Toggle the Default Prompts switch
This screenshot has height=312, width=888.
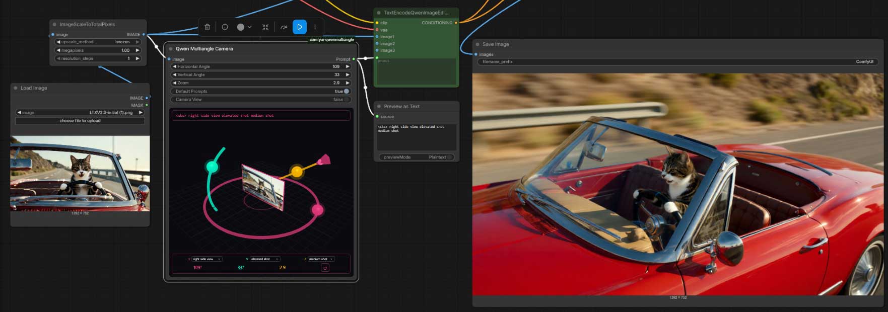click(346, 91)
